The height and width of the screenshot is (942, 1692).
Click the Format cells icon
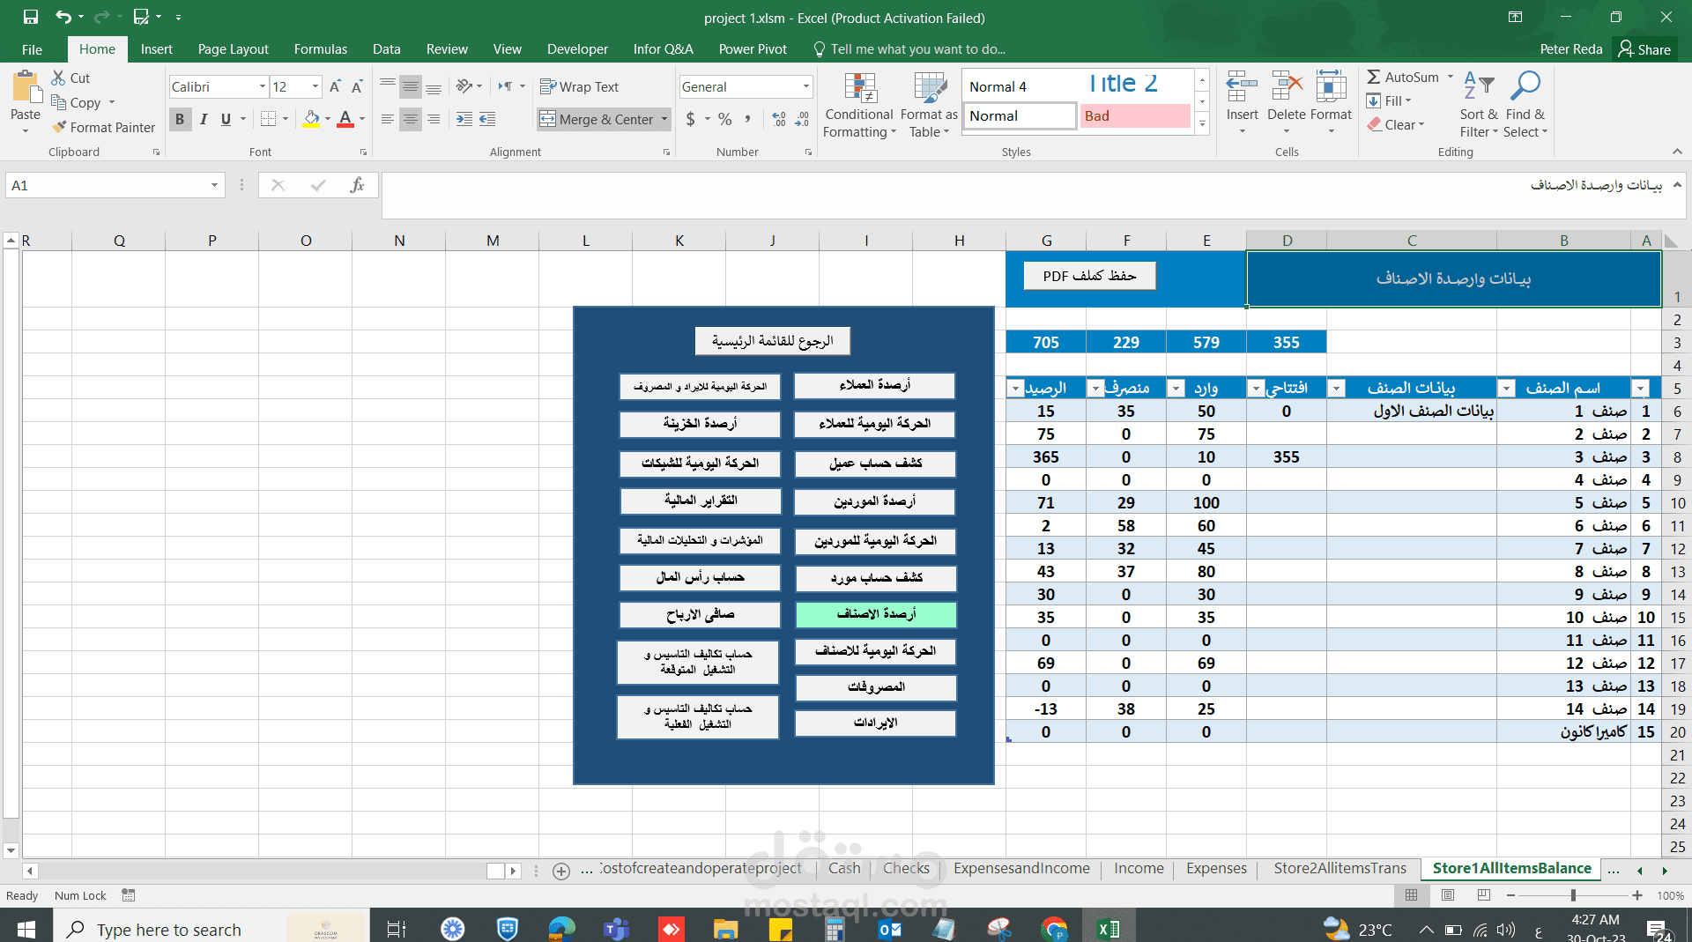pyautogui.click(x=1331, y=87)
